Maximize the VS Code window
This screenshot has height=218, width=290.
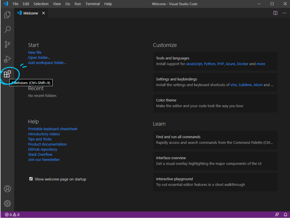coord(272,4)
